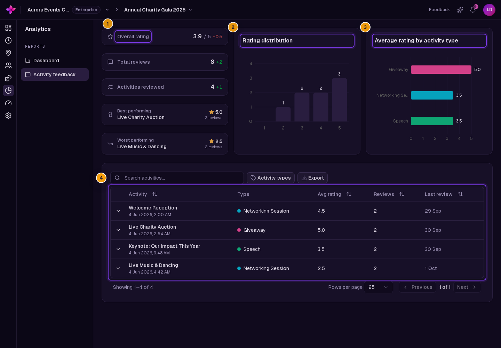Image resolution: width=501 pixels, height=348 pixels.
Task: Open the dashboard grid icon in sidebar
Action: [x=8, y=28]
